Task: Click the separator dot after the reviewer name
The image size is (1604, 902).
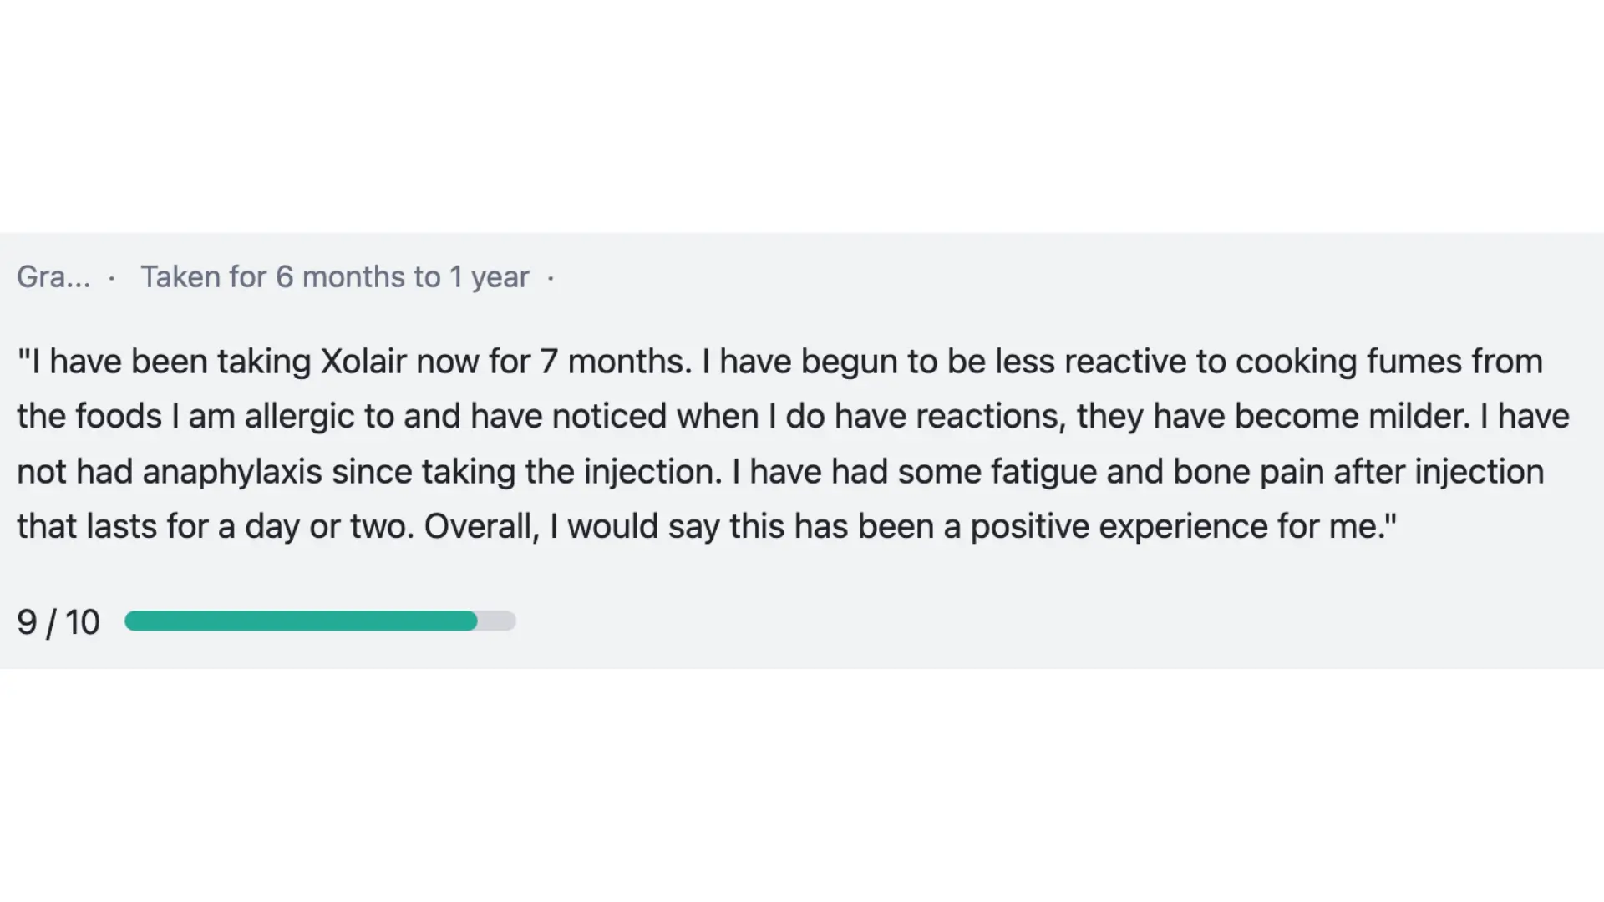Action: tap(112, 278)
